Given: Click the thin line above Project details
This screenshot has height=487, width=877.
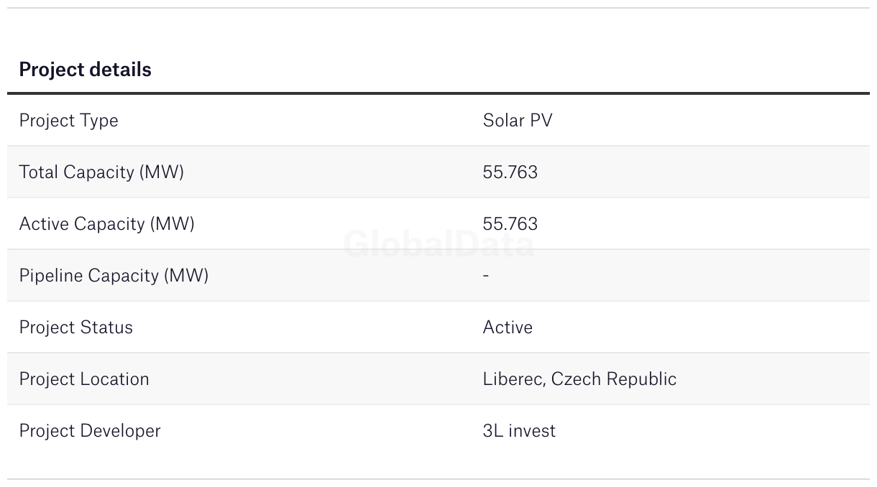Looking at the screenshot, I should pos(439,8).
